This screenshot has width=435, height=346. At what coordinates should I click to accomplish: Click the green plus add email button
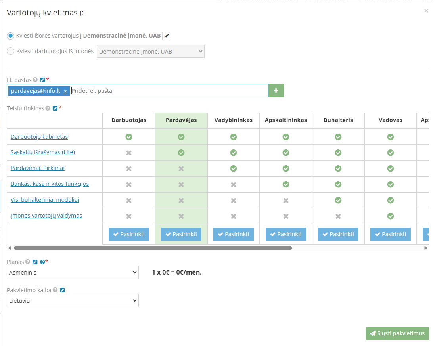point(276,91)
